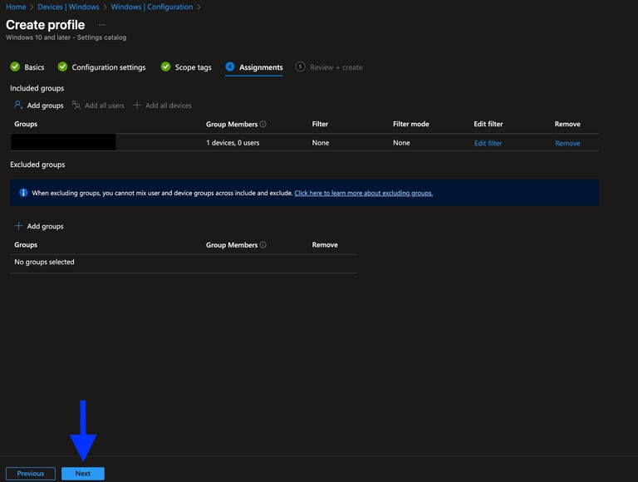Add groups under Excluded groups
Screen dimensions: 638x482
click(x=45, y=226)
